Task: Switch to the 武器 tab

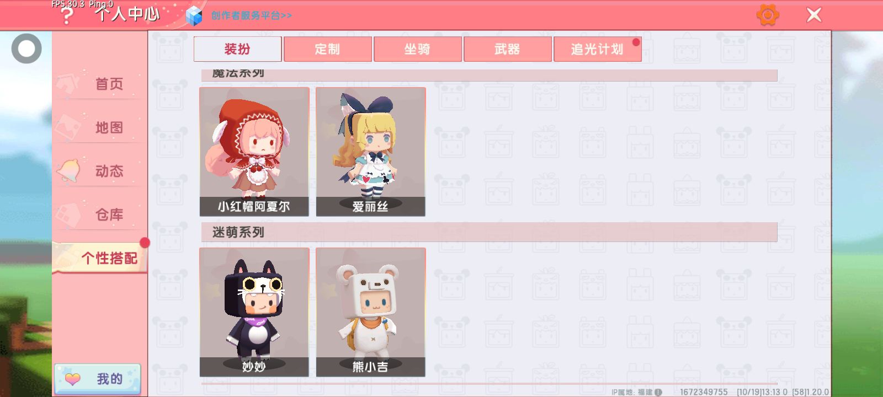Action: 507,49
